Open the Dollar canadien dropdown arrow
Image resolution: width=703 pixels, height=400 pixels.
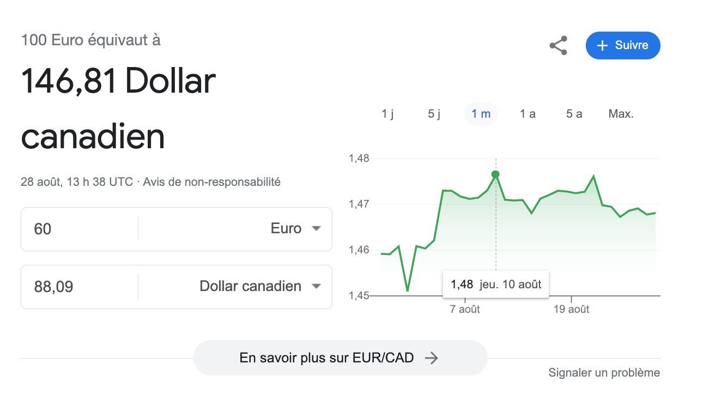(316, 286)
